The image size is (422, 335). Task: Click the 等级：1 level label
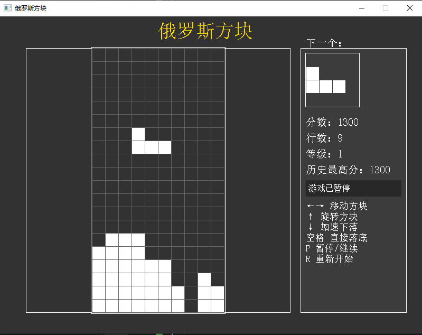tap(324, 154)
